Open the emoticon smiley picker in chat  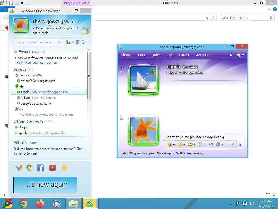coord(170,145)
